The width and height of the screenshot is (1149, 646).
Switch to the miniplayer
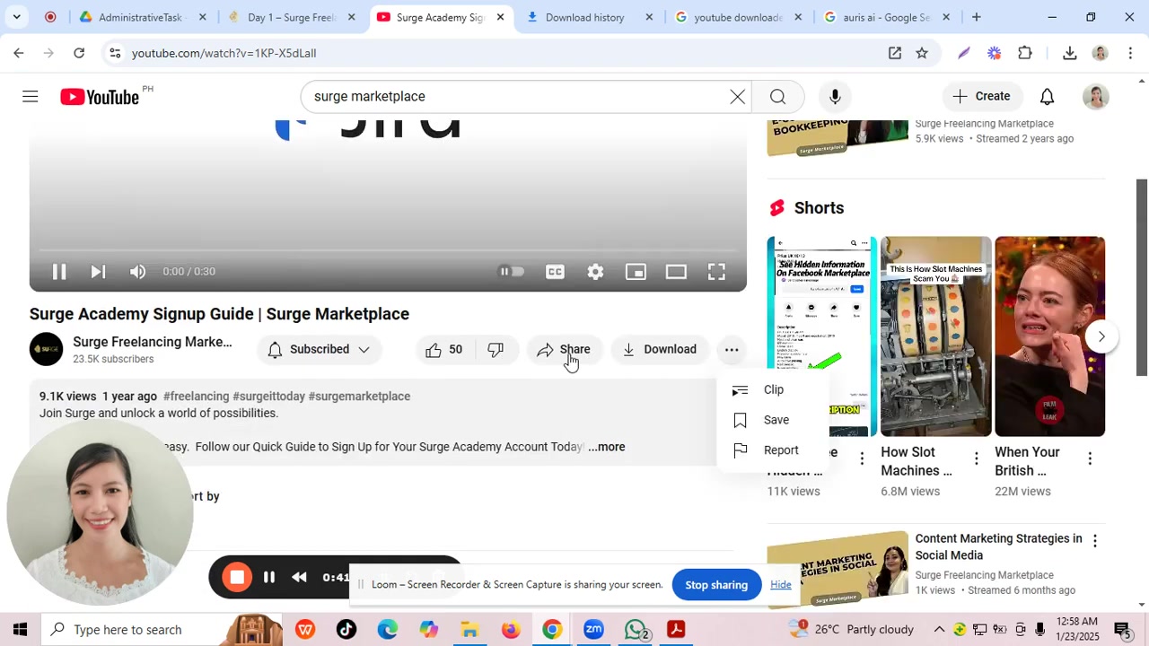coord(636,272)
